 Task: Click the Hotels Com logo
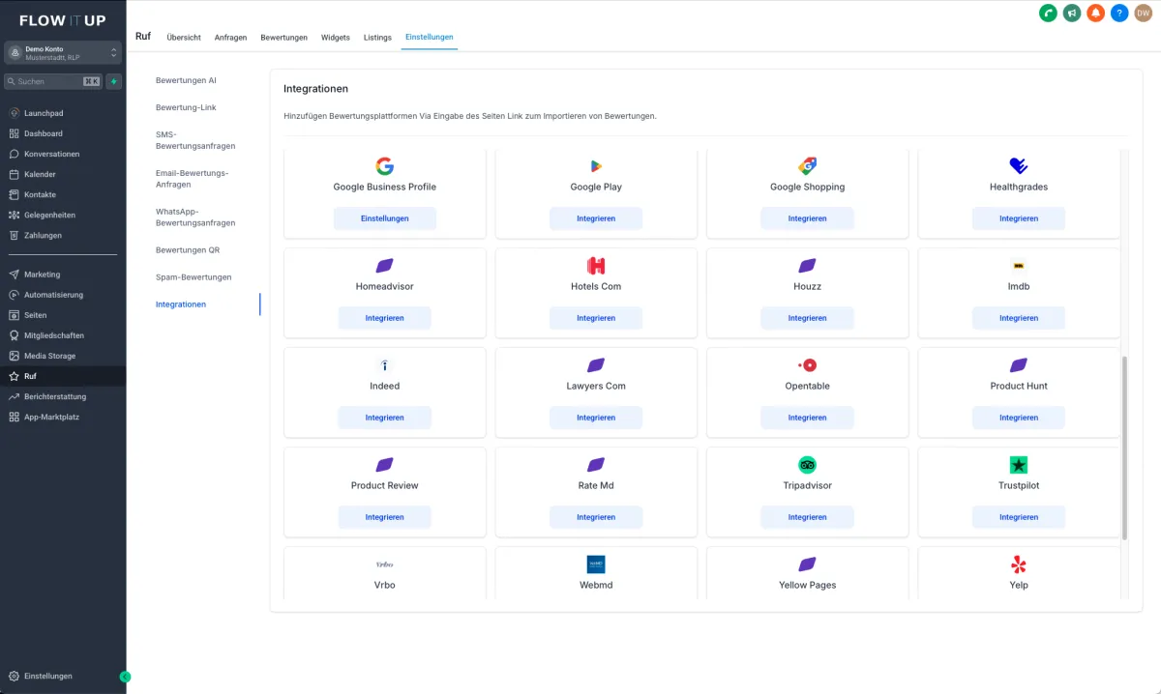596,266
